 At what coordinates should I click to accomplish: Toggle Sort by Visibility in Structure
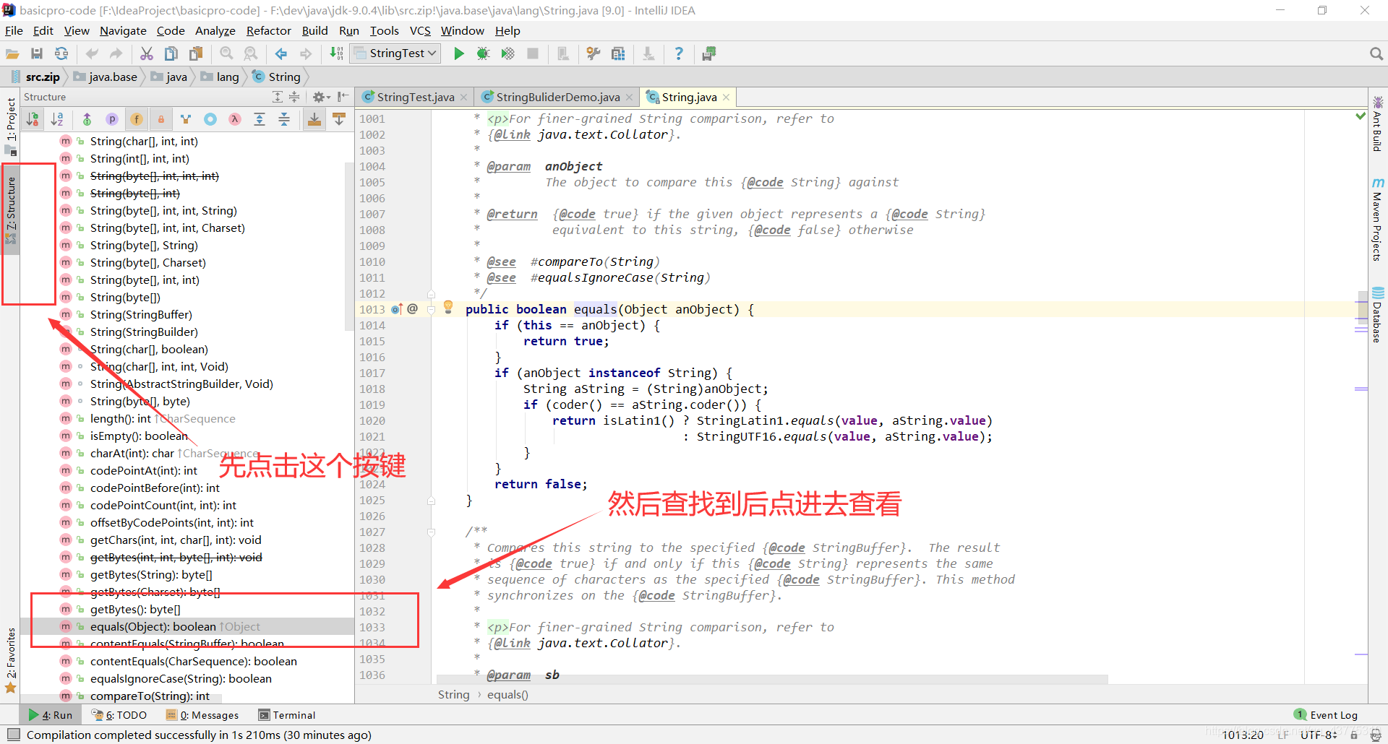[x=33, y=119]
